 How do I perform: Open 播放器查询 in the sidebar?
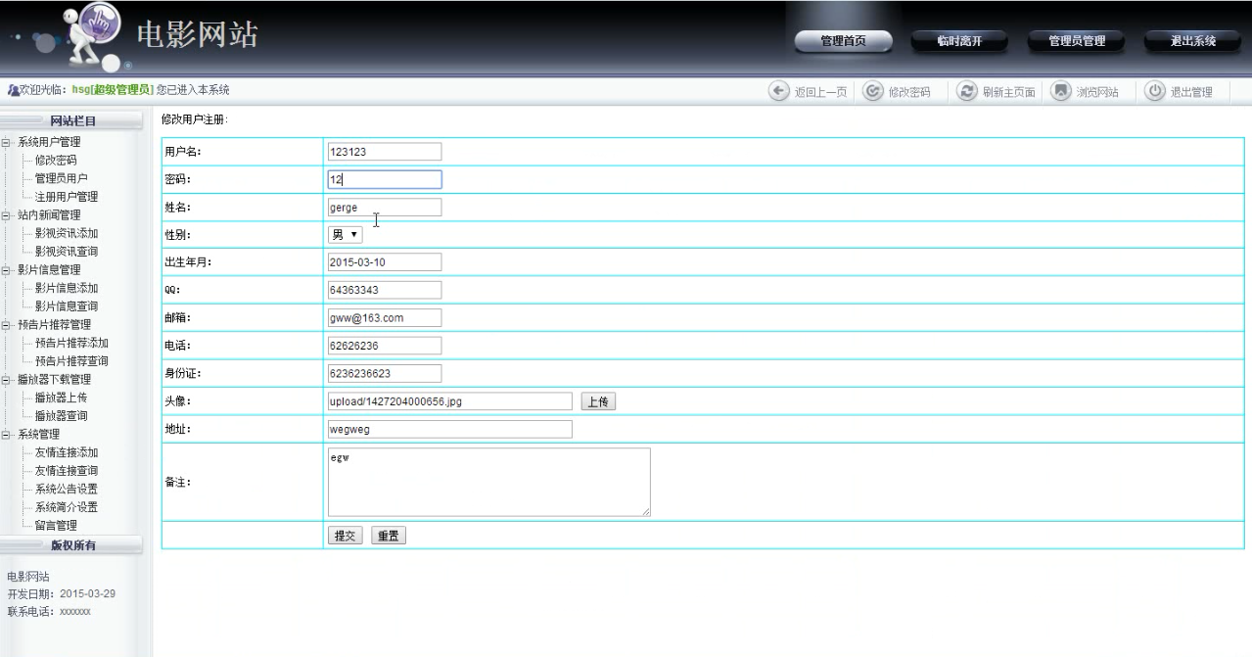[x=62, y=416]
